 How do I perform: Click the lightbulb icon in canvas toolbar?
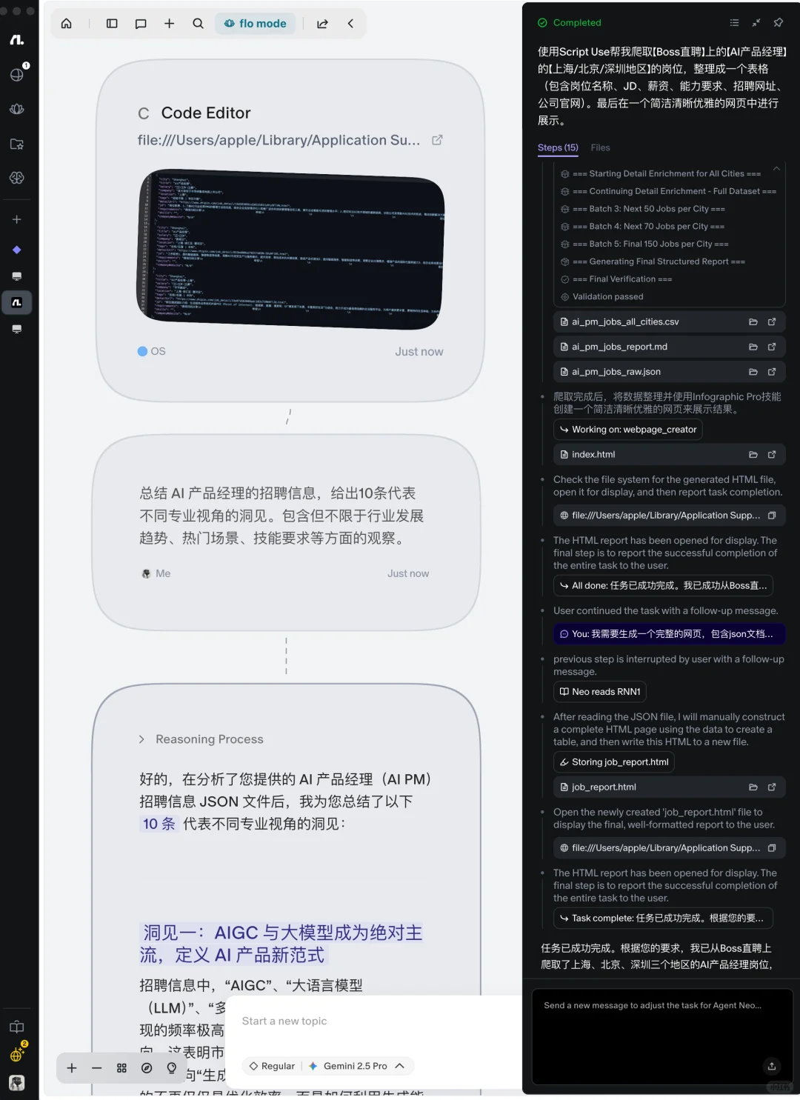pos(172,1067)
